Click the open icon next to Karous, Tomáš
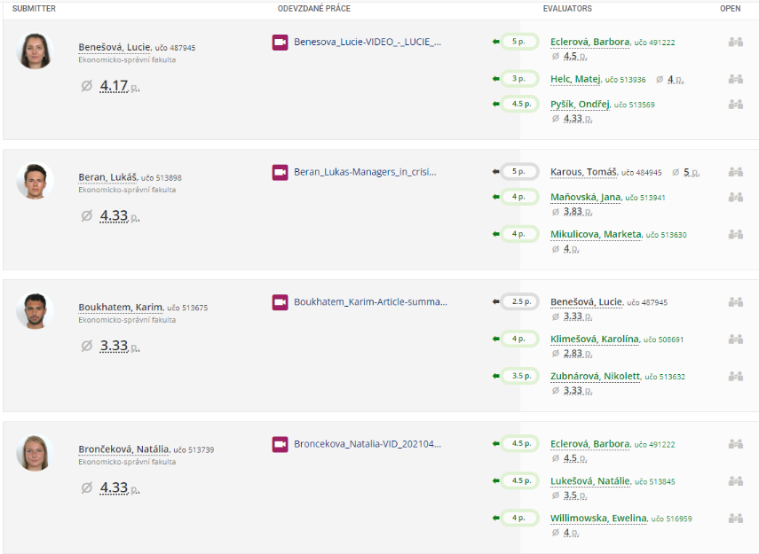Screen dimensions: 759x554 click(x=735, y=172)
